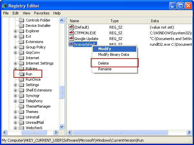This screenshot has height=145, width=194.
Task: Click the tree pane vertical scrollbar thumb
Action: tap(61, 92)
